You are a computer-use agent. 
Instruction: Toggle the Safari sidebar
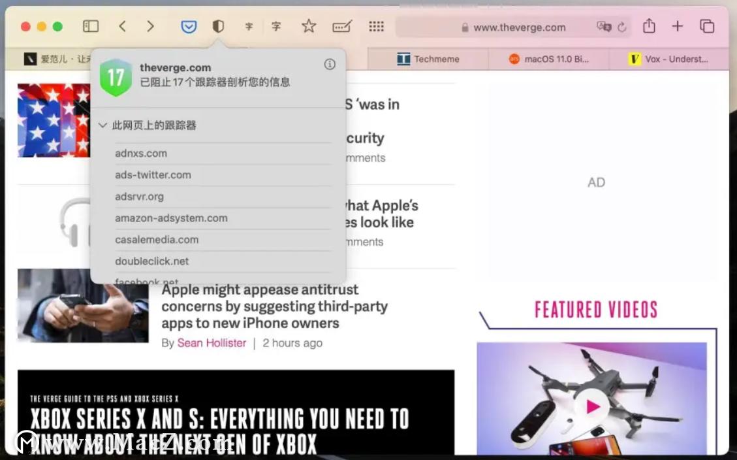[x=91, y=26]
